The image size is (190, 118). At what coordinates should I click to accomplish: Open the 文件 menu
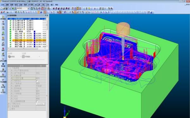click(x=3, y=5)
